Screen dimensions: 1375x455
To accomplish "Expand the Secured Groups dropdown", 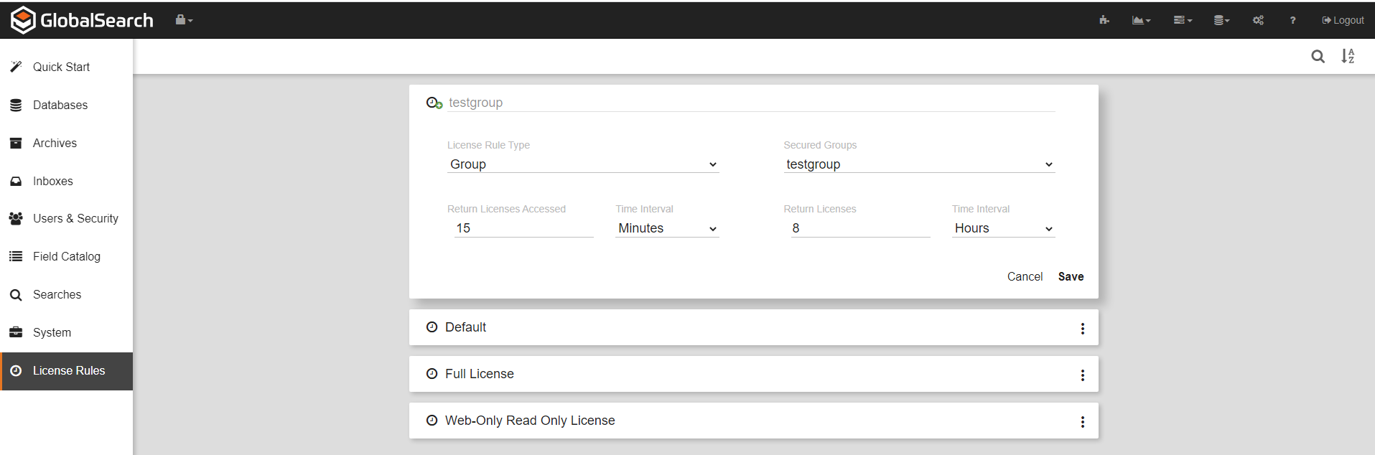I will pyautogui.click(x=919, y=164).
